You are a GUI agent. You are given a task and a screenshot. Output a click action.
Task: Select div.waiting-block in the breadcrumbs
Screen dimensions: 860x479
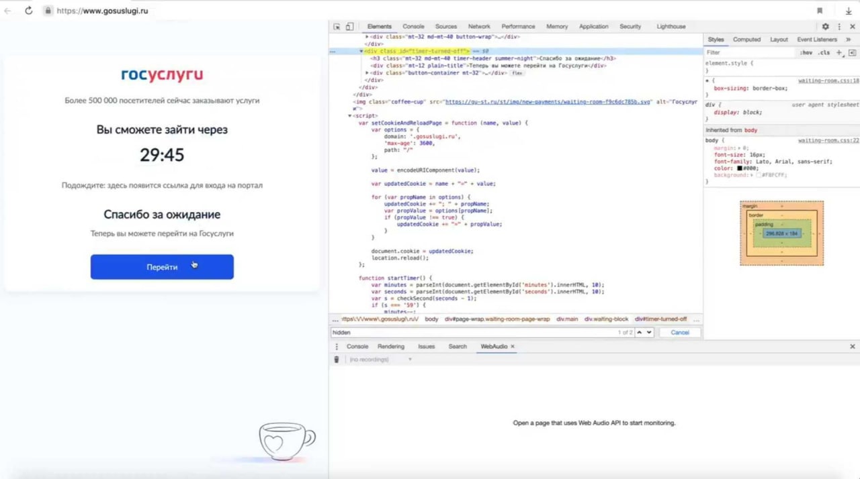(606, 319)
